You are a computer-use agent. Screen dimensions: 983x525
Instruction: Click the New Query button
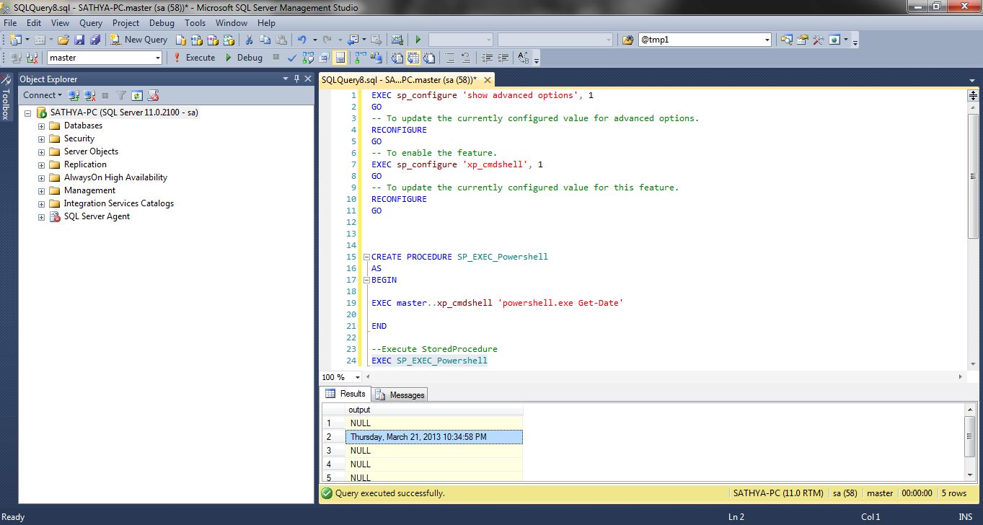pos(138,40)
